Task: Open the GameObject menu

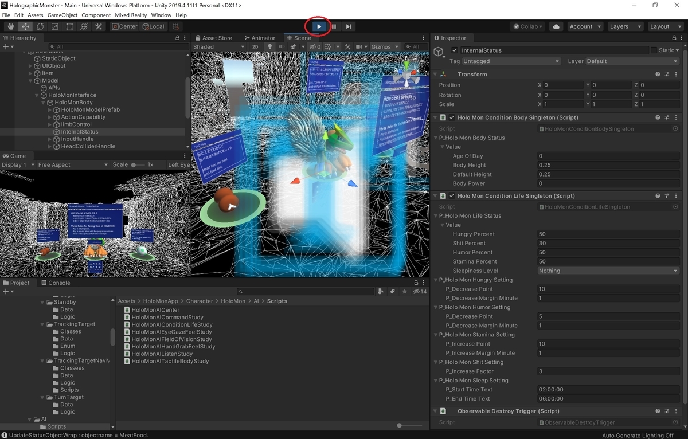Action: [x=62, y=15]
